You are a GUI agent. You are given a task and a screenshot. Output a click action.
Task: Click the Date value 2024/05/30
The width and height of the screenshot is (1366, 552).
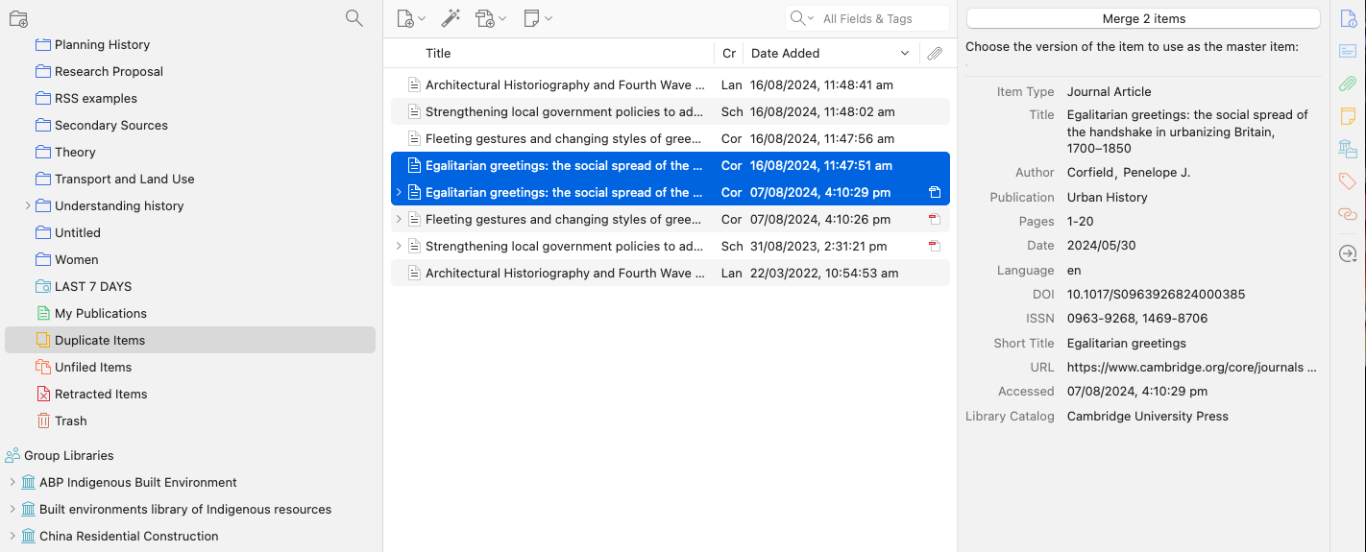tap(1102, 245)
